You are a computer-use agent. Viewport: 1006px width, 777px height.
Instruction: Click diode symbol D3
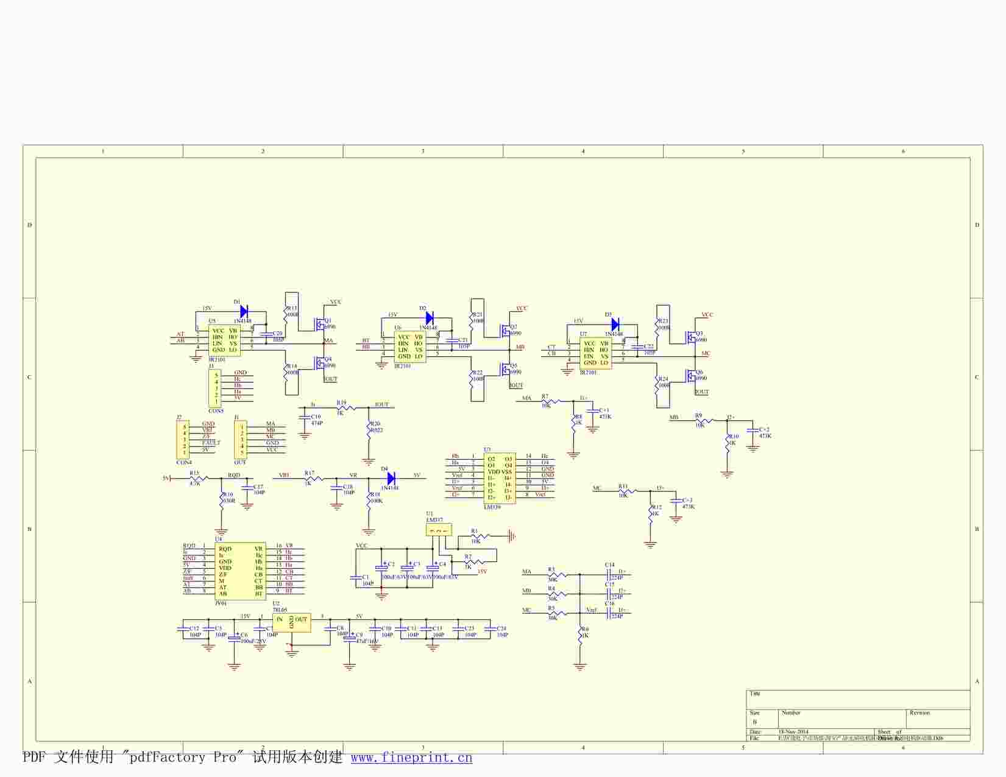pyautogui.click(x=615, y=324)
